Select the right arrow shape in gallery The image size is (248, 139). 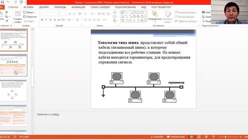[134, 16]
